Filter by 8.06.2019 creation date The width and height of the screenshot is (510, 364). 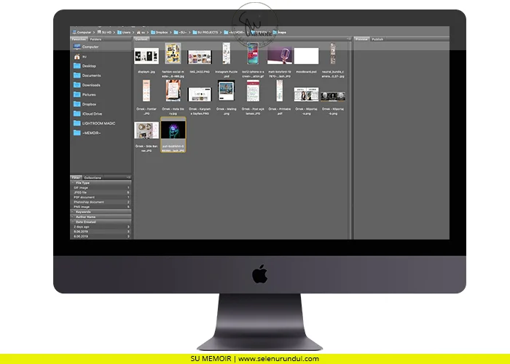pos(101,237)
